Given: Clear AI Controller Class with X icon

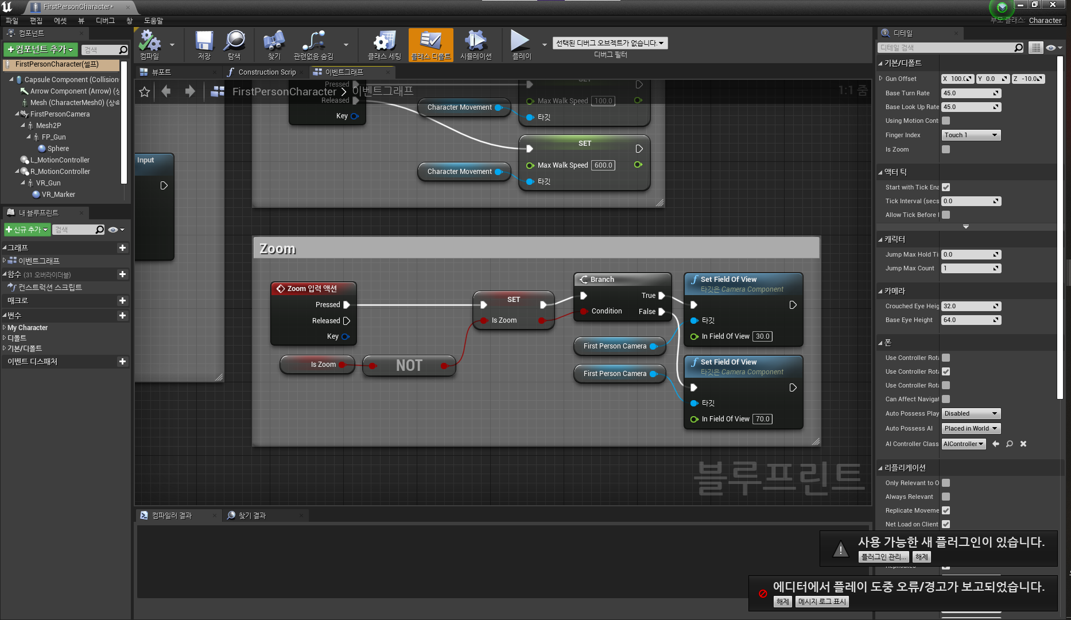Looking at the screenshot, I should [x=1023, y=444].
